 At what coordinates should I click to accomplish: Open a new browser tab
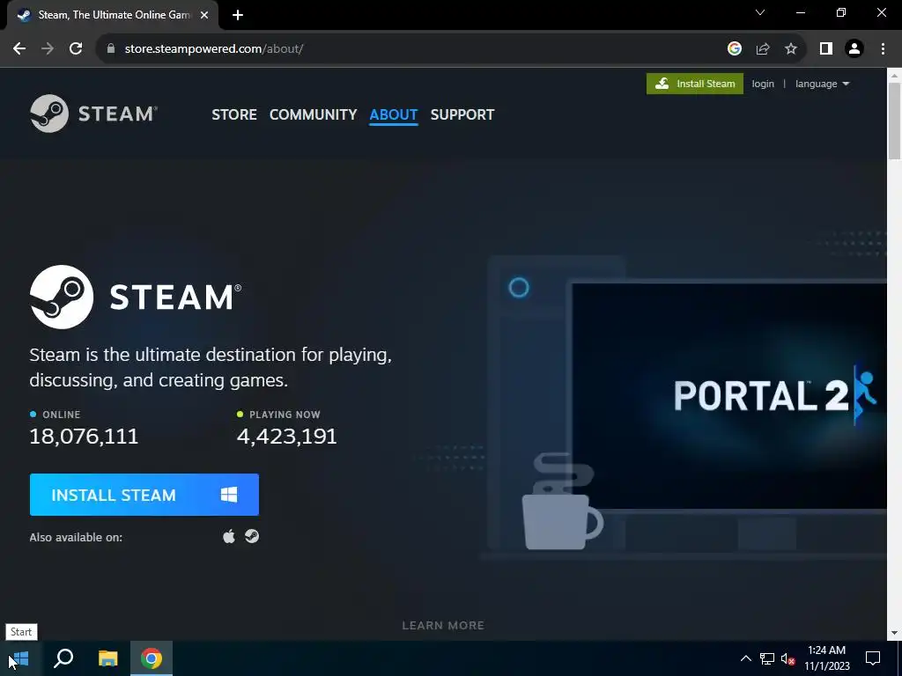[x=238, y=15]
